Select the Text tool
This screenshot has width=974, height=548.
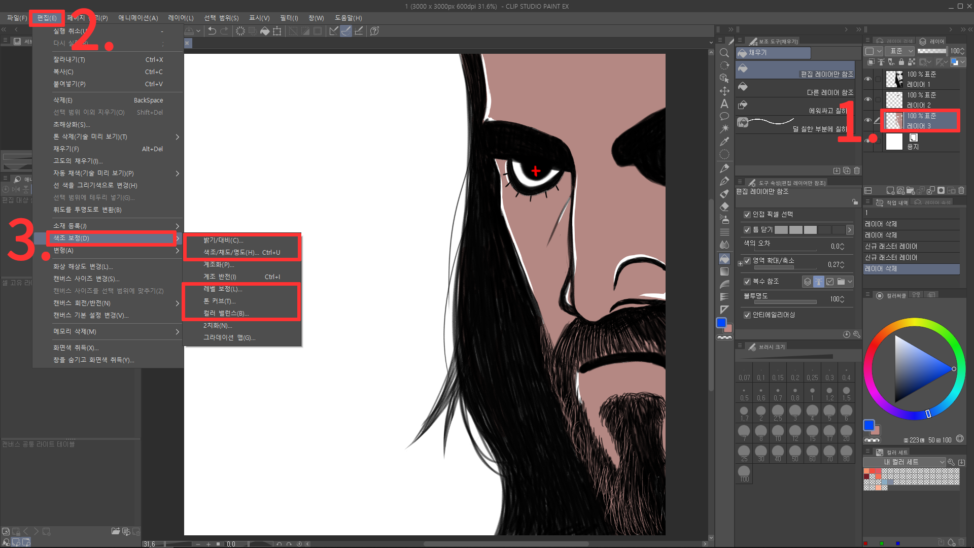pyautogui.click(x=724, y=104)
